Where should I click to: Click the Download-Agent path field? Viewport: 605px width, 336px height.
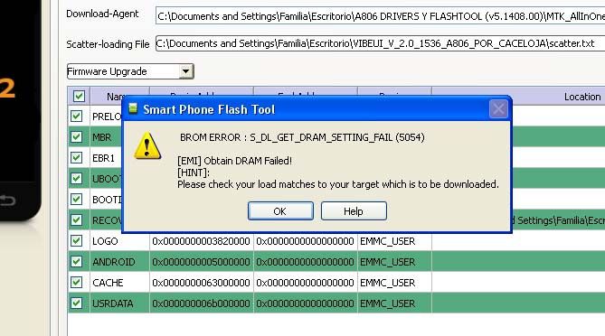coord(380,16)
